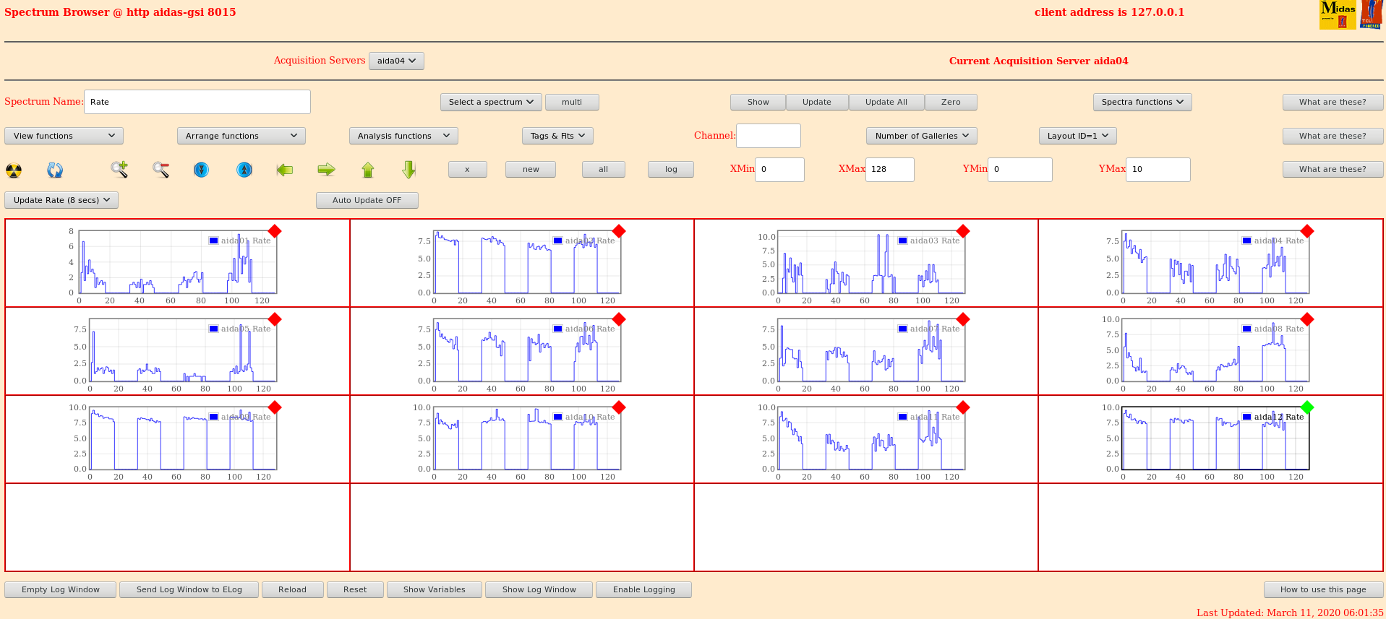The height and width of the screenshot is (619, 1386).
Task: Expand the Update Rate (8 secs) dropdown
Action: (x=61, y=200)
